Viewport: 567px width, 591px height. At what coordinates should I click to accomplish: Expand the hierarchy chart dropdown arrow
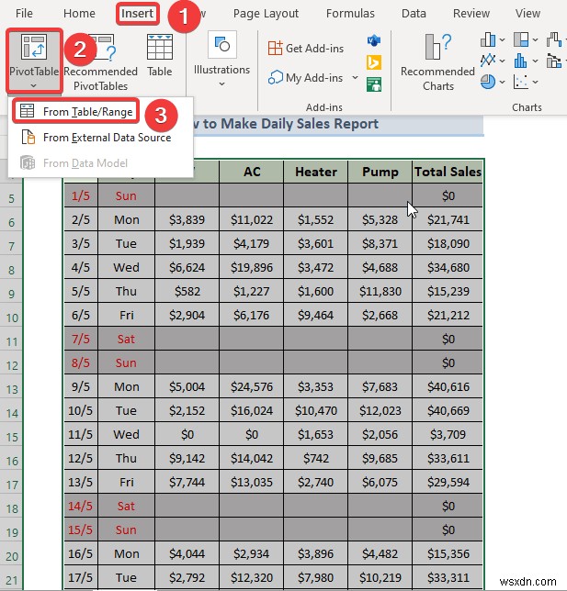[x=535, y=39]
